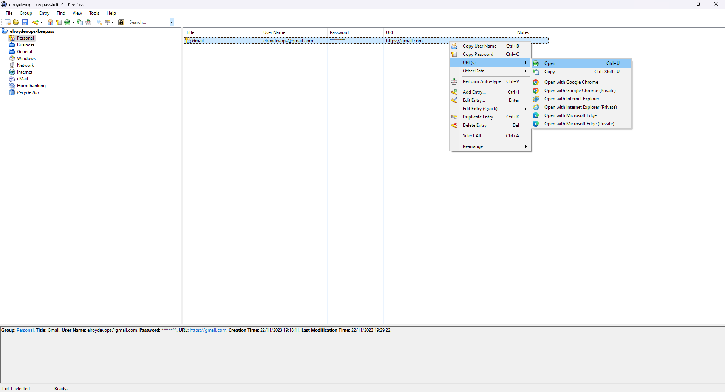Select the Personal group in the tree
This screenshot has width=725, height=392.
[x=25, y=38]
